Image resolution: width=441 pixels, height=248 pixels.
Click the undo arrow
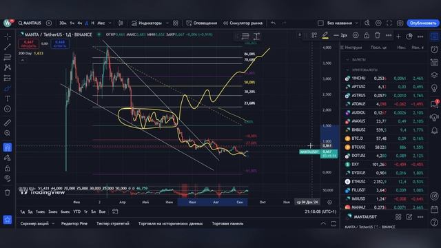tap(273, 23)
